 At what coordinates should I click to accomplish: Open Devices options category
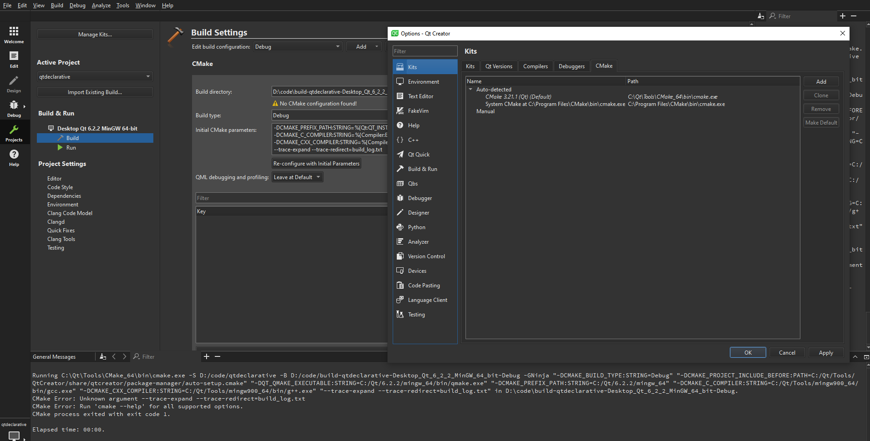[x=425, y=271]
